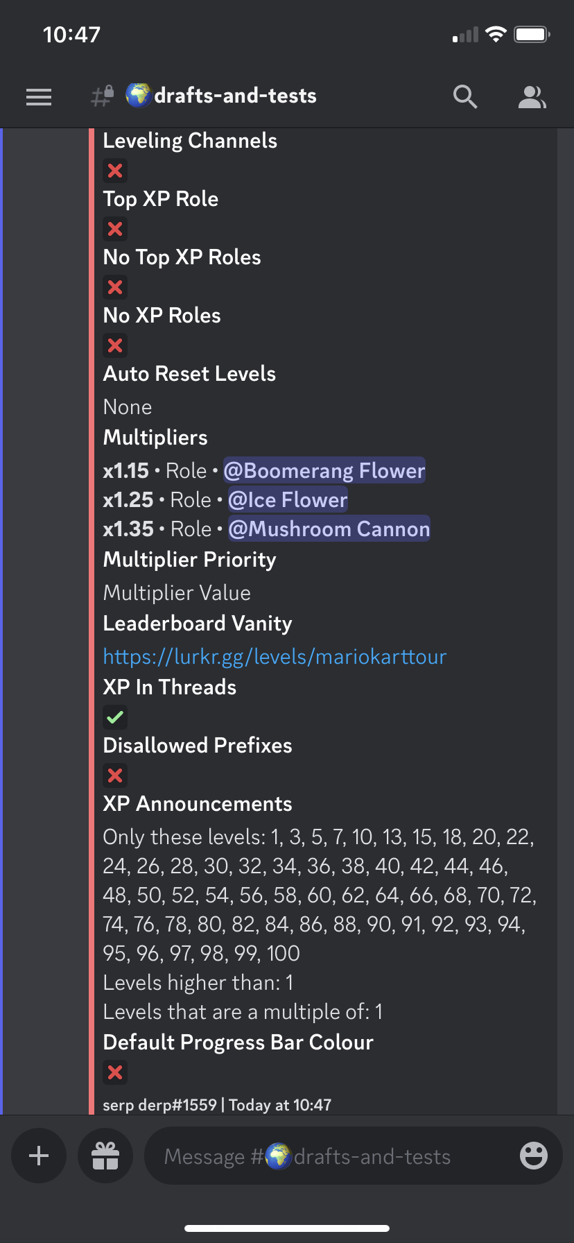This screenshot has width=574, height=1243.
Task: Tap the @Mushroom Cannon role mention
Action: (x=329, y=529)
